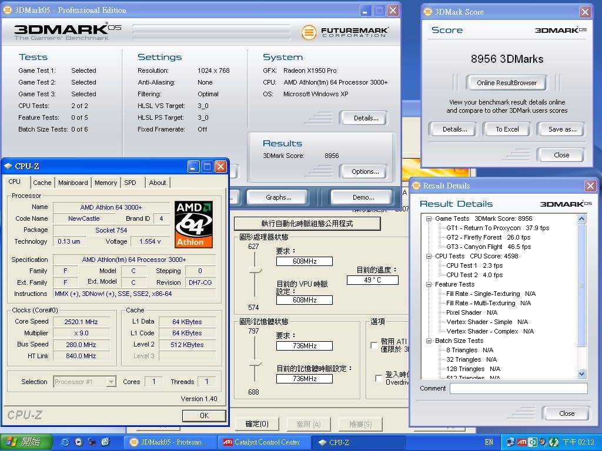This screenshot has height=451, width=602.
Task: Open Internet Explorer from quick launch
Action: coord(65,442)
